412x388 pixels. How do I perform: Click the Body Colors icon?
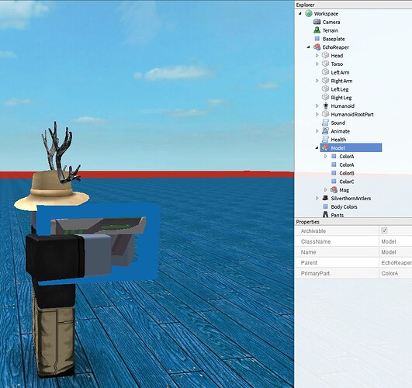click(326, 206)
